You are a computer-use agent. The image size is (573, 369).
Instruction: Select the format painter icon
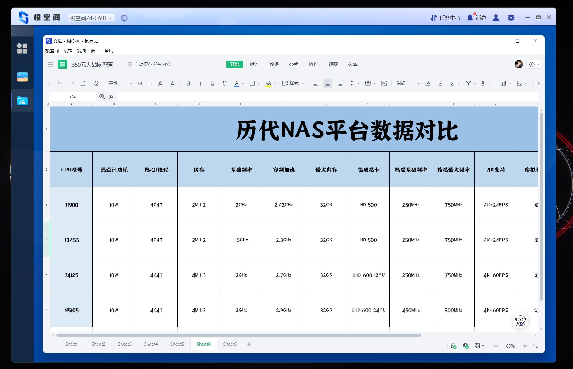84,83
